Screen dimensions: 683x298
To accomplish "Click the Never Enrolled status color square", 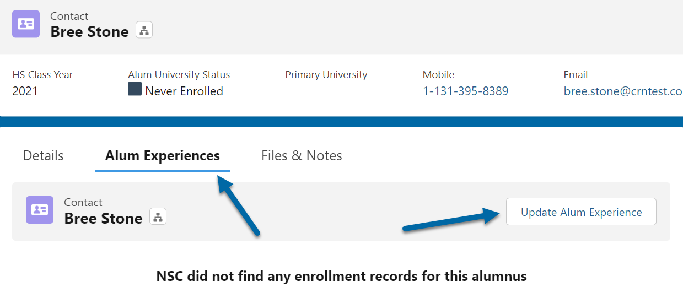I will tap(135, 89).
